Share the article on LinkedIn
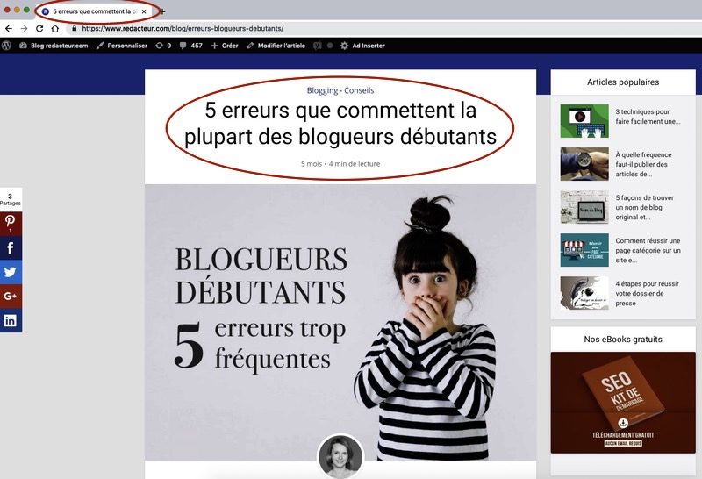 tap(11, 320)
